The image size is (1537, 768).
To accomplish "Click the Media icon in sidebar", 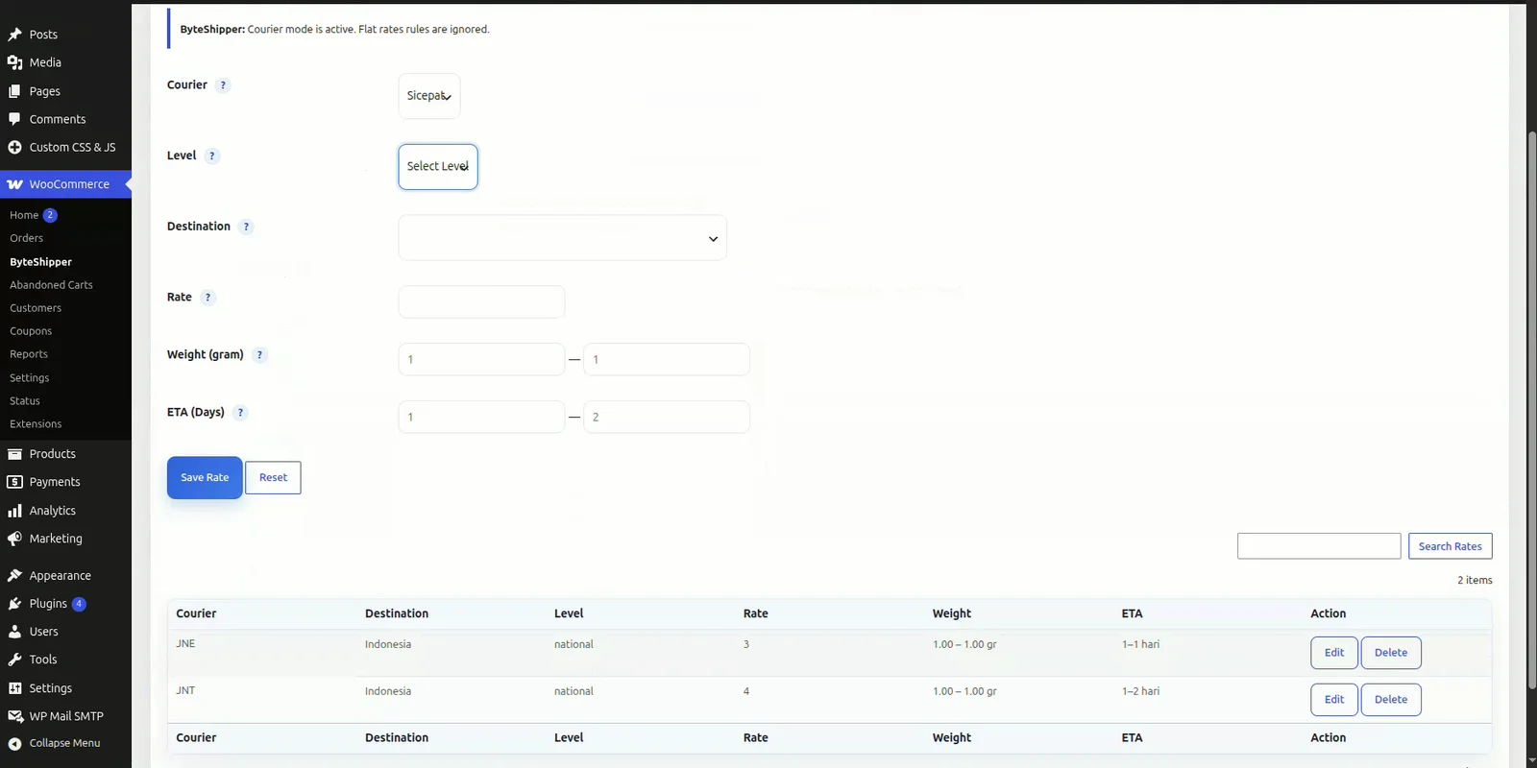I will pos(14,62).
